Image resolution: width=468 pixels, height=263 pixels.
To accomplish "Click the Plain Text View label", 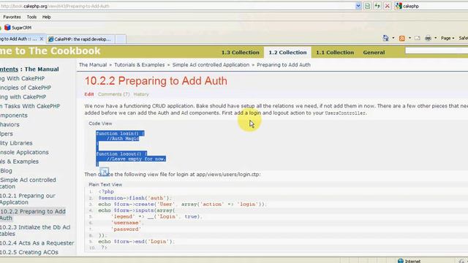I will (105, 185).
